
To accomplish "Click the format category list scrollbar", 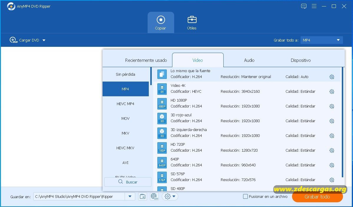I will [x=151, y=76].
